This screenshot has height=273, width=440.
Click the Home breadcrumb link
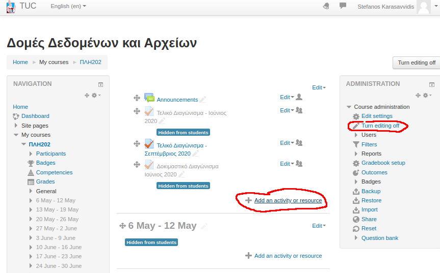click(x=20, y=62)
